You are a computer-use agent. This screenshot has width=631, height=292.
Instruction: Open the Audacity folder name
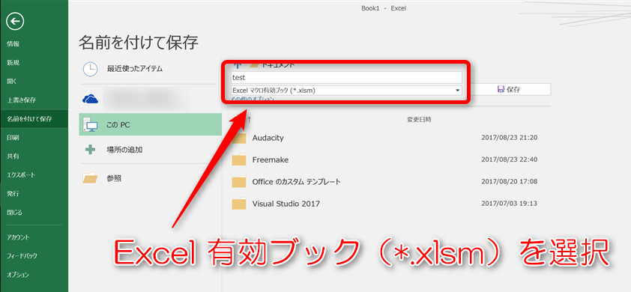(x=268, y=138)
